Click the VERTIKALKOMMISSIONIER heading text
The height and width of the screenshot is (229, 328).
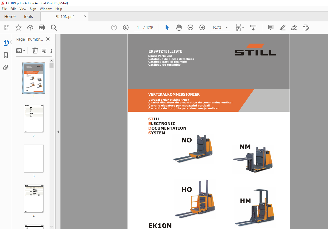174,94
